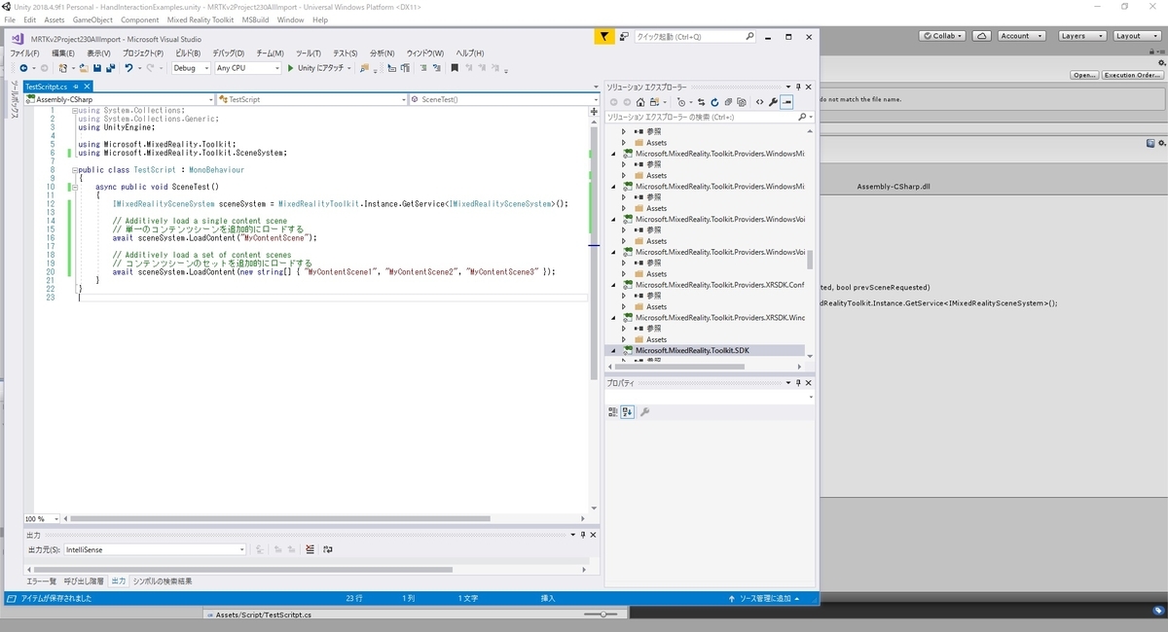Toggle Preview Selected Items icon
The image size is (1168, 632).
click(786, 102)
